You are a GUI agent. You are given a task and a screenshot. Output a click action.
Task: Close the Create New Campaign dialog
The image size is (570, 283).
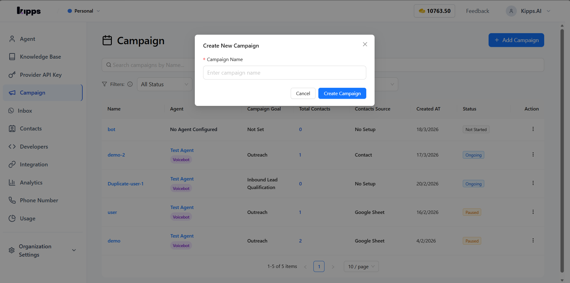coord(365,44)
